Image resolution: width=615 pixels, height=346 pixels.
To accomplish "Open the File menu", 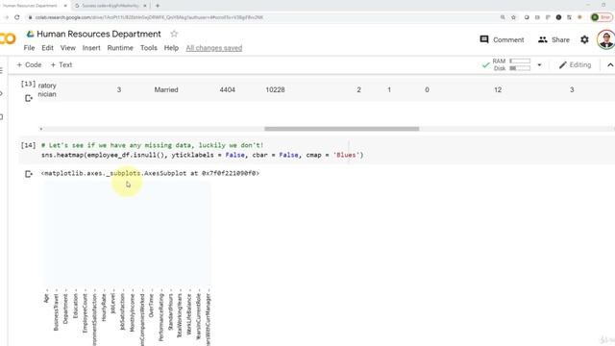I will (29, 48).
